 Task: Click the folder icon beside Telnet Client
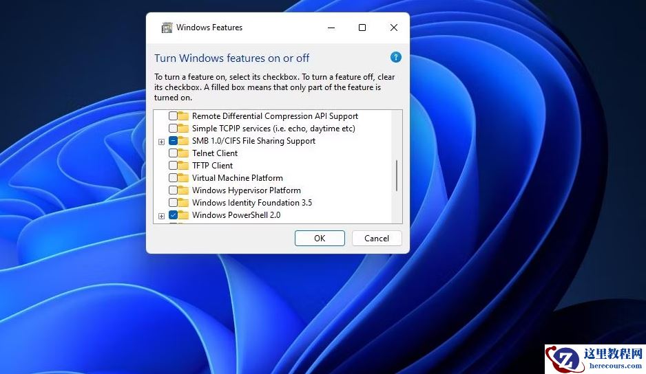tap(183, 153)
